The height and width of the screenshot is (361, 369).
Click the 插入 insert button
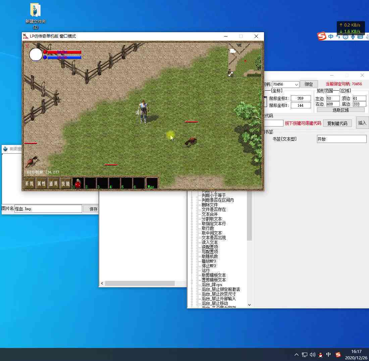362,123
